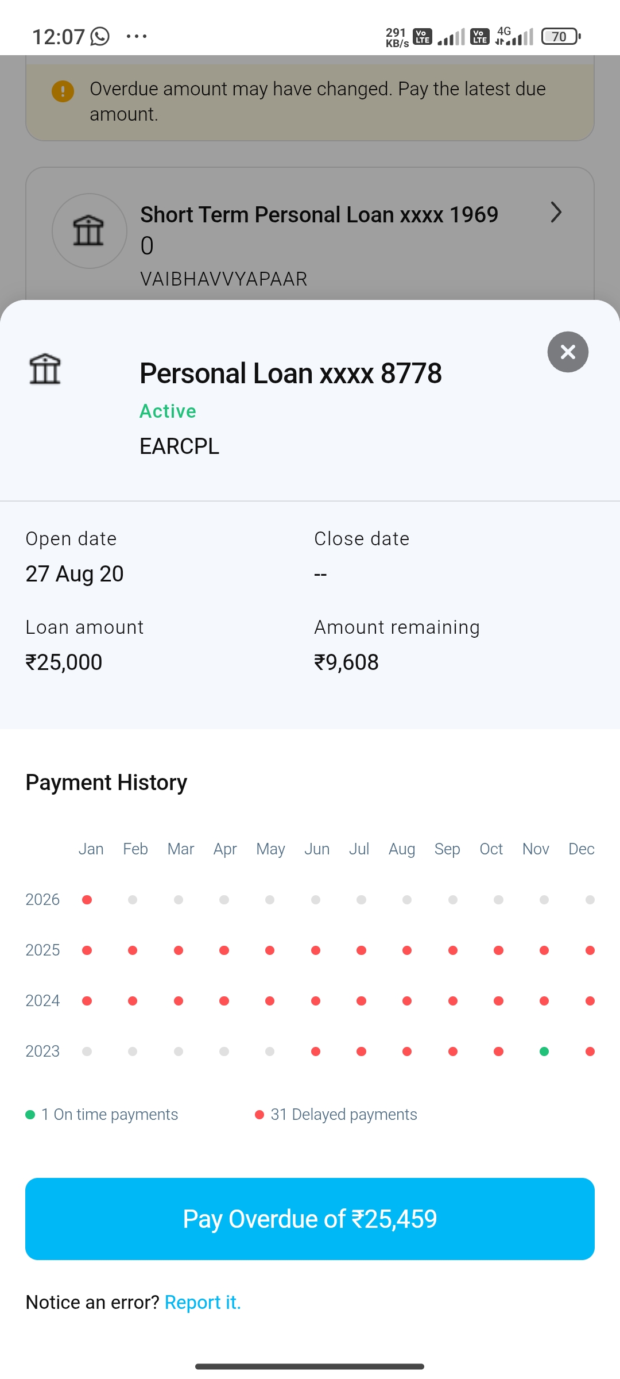620x1379 pixels.
Task: Tap the Active status label
Action: 168,411
